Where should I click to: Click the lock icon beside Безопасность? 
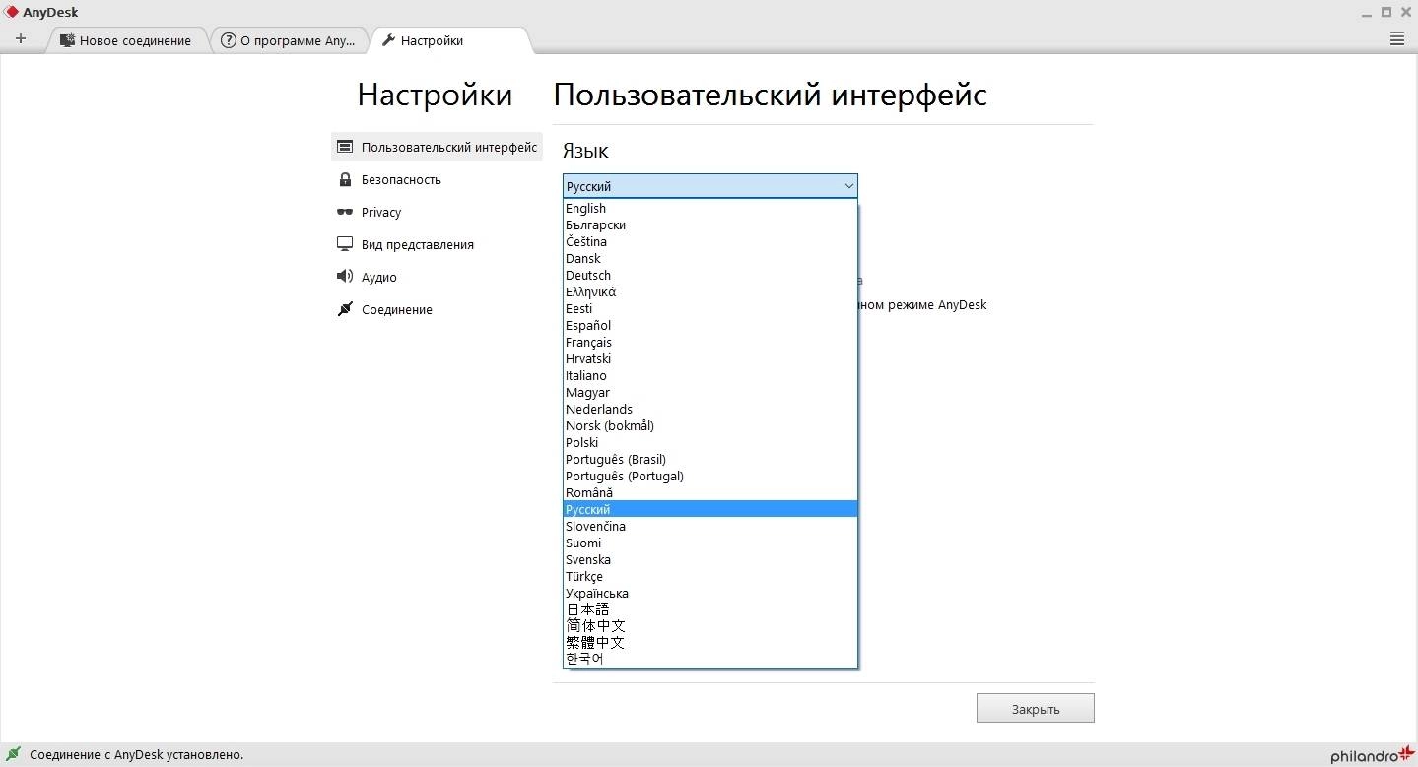(345, 179)
